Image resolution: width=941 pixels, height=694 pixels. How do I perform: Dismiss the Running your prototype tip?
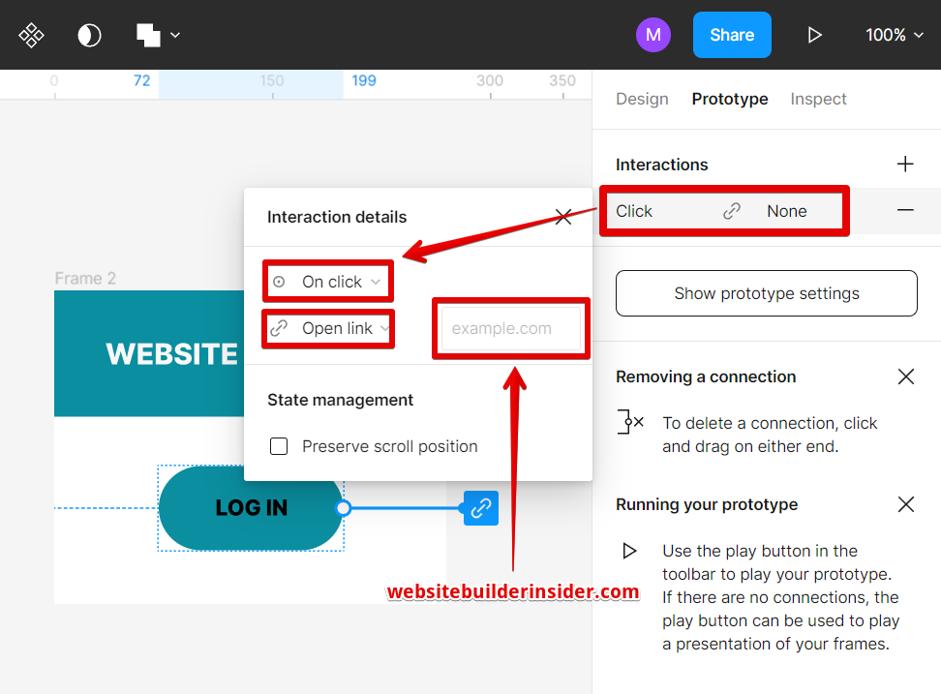tap(906, 504)
